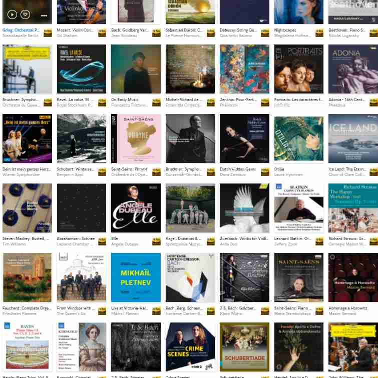
Task: Play the Grieg Orchestral album
Action: click(x=12, y=14)
